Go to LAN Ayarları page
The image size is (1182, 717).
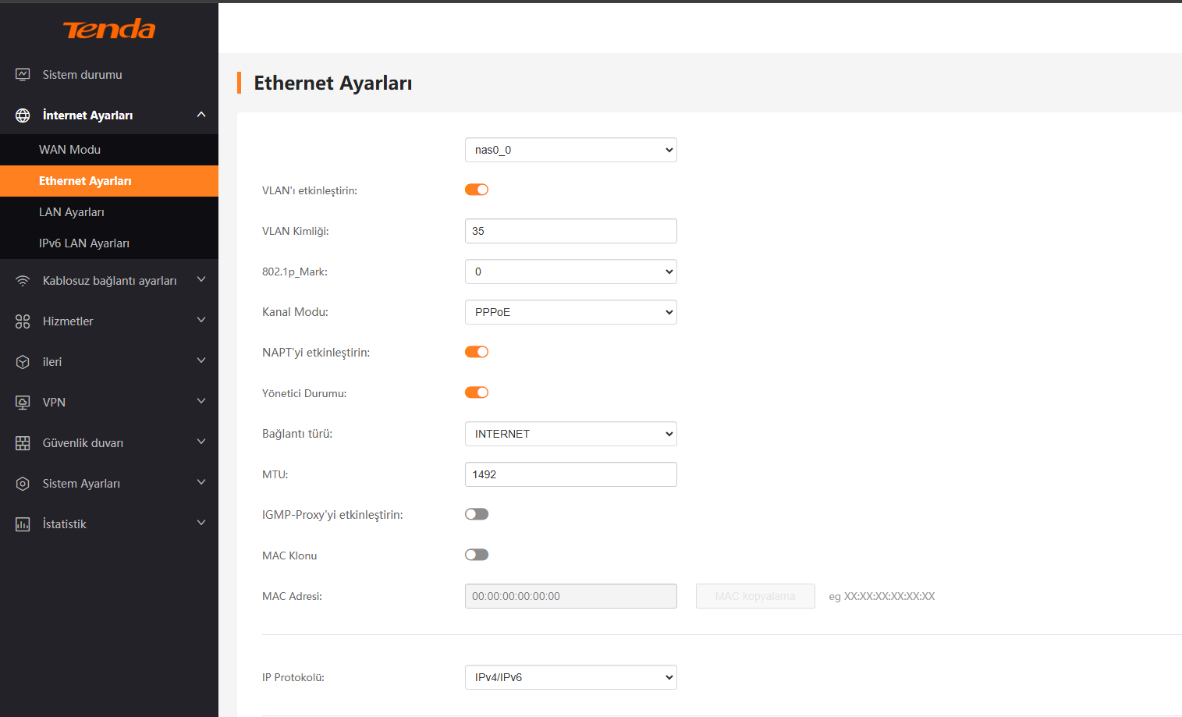tap(72, 212)
